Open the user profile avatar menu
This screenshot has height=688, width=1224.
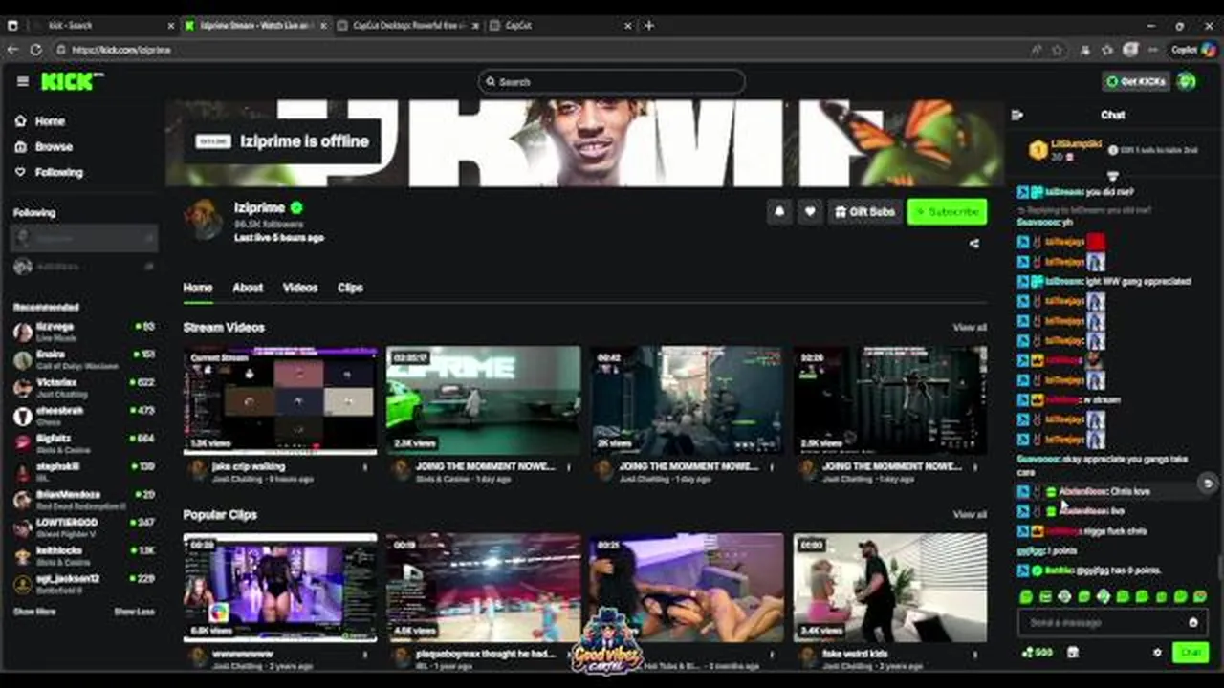[1187, 82]
